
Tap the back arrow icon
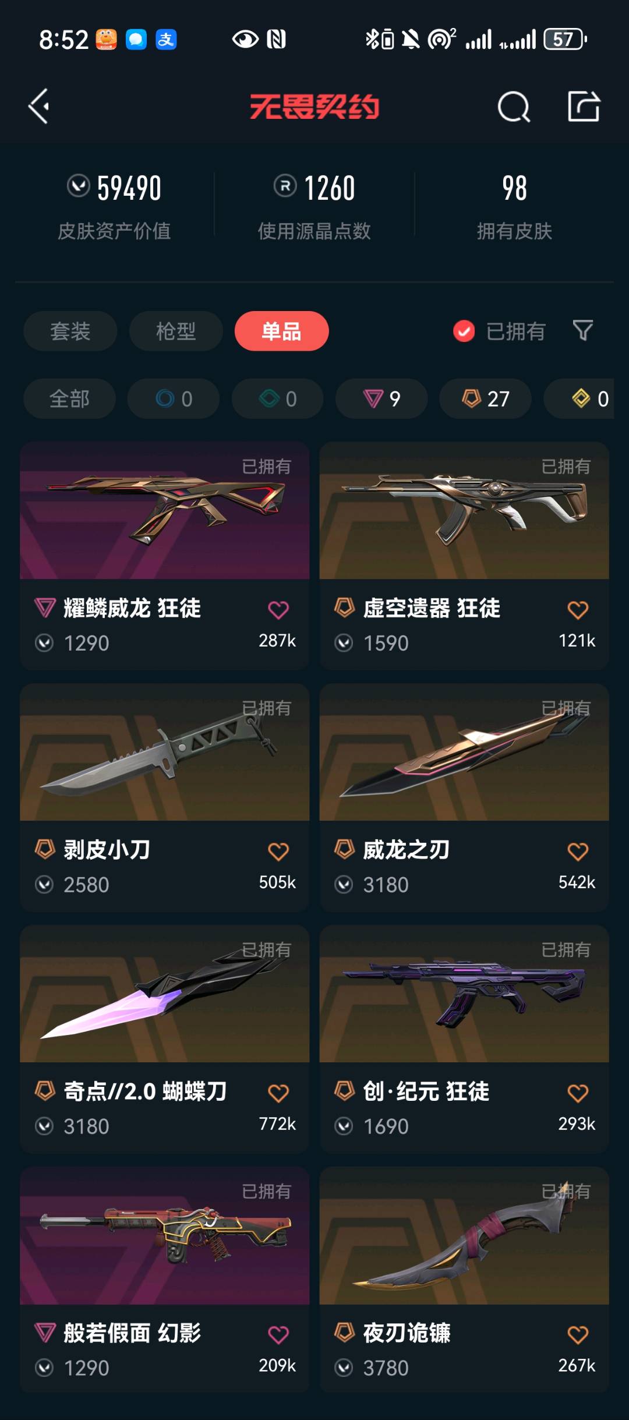point(39,107)
